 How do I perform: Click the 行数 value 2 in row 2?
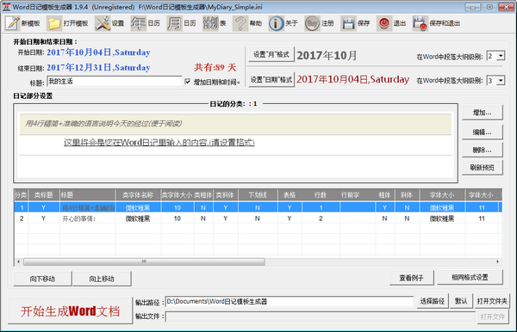coord(321,218)
